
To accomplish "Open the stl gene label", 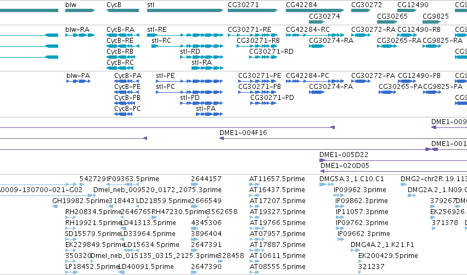I will click(151, 5).
